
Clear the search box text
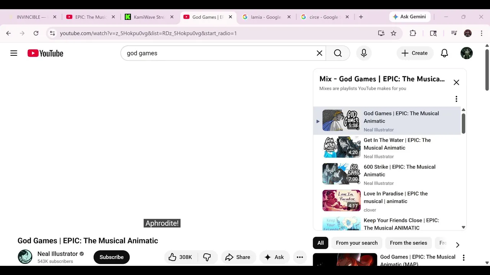(319, 53)
